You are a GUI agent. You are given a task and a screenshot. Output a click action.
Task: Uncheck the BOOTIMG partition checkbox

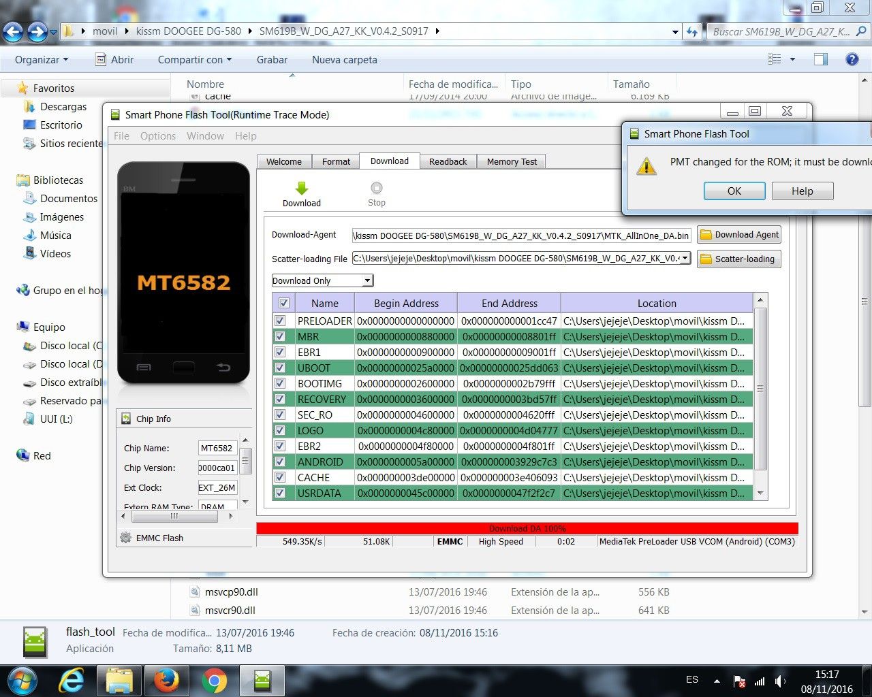[280, 383]
